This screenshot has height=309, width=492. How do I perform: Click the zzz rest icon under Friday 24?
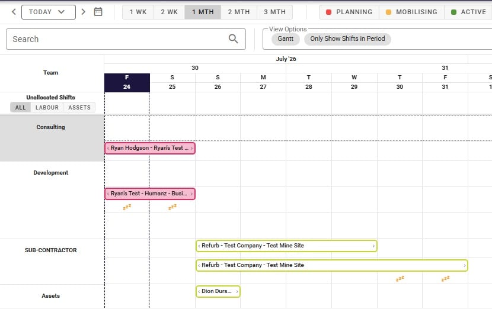[x=127, y=207]
